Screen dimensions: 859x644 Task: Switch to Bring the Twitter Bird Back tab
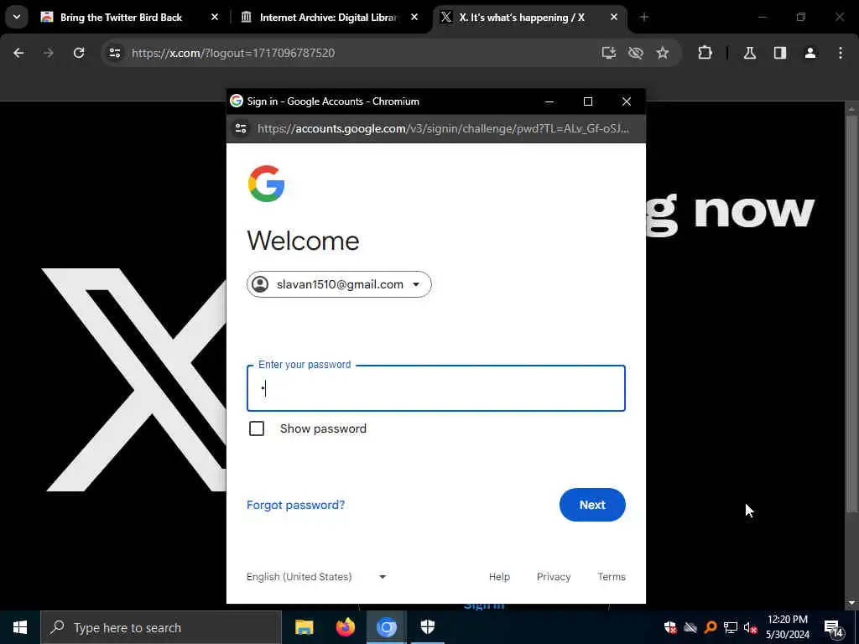coord(121,18)
